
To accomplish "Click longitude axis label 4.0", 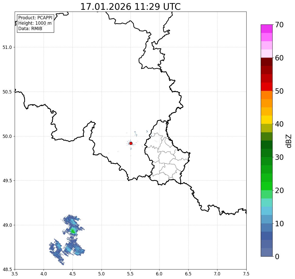I will pos(44,274).
